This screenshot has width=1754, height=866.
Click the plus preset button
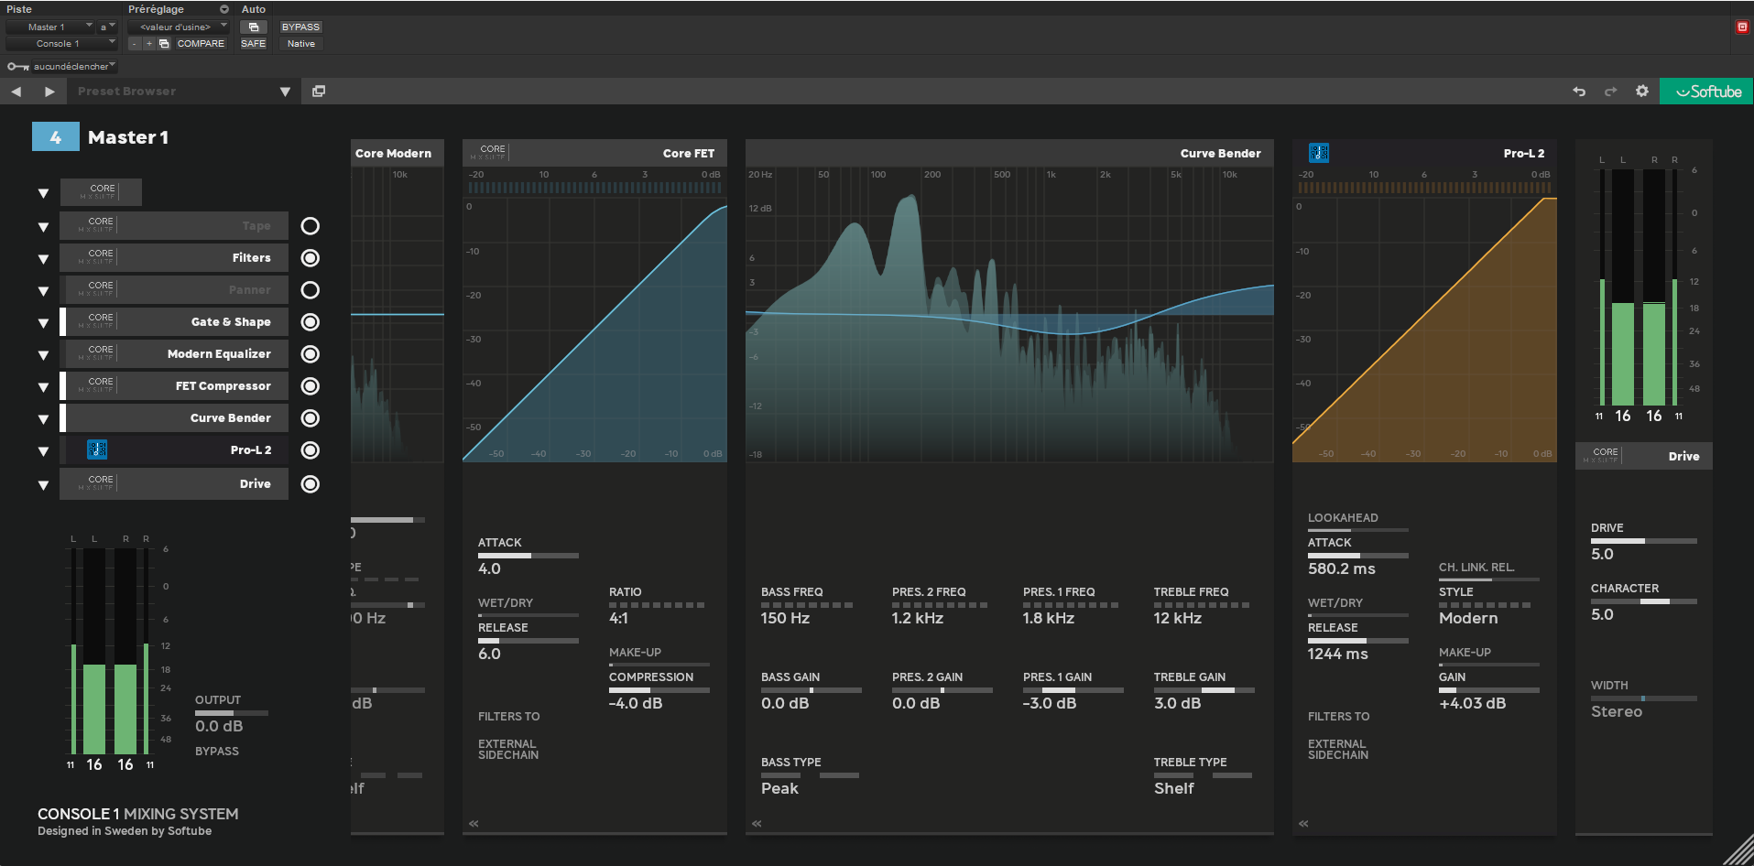(149, 44)
